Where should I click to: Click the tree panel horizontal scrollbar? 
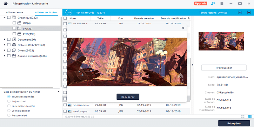(27, 88)
